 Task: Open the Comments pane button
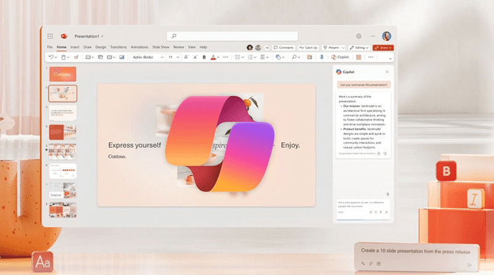click(284, 48)
